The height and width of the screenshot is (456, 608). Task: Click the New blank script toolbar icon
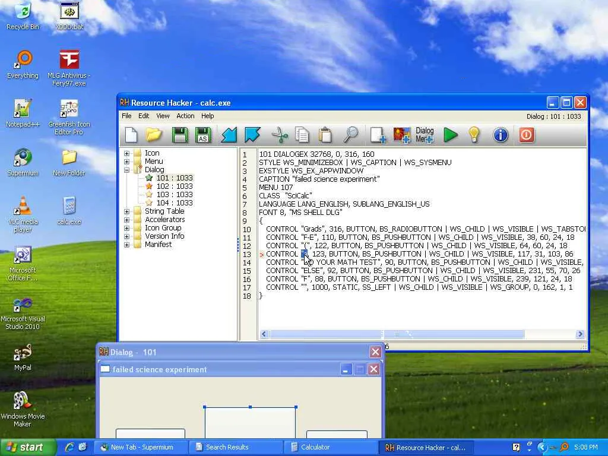coord(131,135)
